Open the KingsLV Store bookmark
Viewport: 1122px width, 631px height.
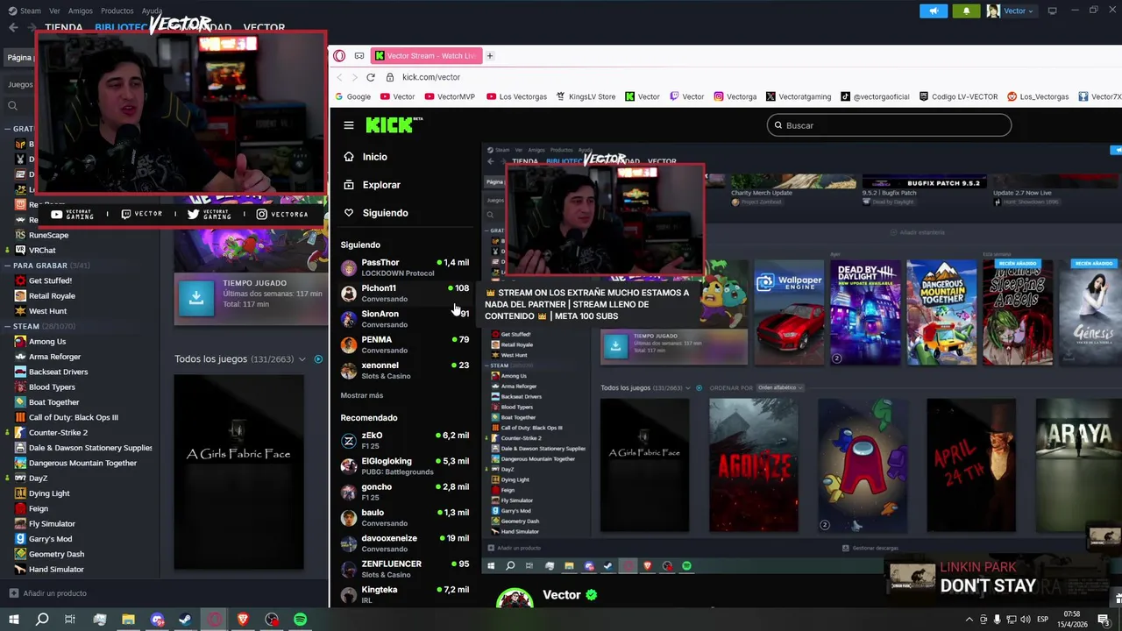pos(586,96)
